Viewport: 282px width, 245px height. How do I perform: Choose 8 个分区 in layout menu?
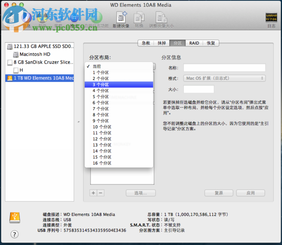119,115
